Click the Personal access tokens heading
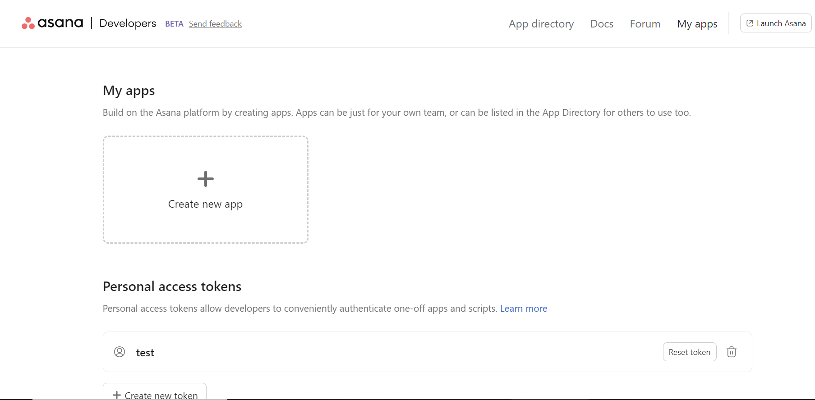 172,286
